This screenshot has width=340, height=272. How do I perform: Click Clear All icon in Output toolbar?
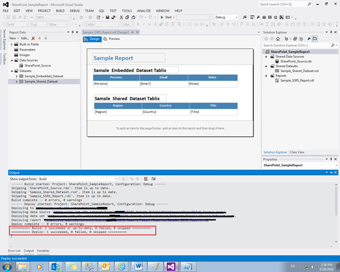pyautogui.click(x=146, y=178)
